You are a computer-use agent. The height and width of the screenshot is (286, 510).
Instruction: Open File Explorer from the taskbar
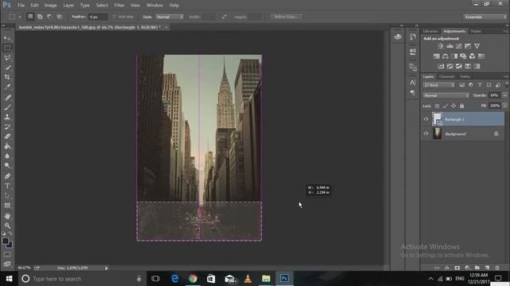(x=265, y=279)
